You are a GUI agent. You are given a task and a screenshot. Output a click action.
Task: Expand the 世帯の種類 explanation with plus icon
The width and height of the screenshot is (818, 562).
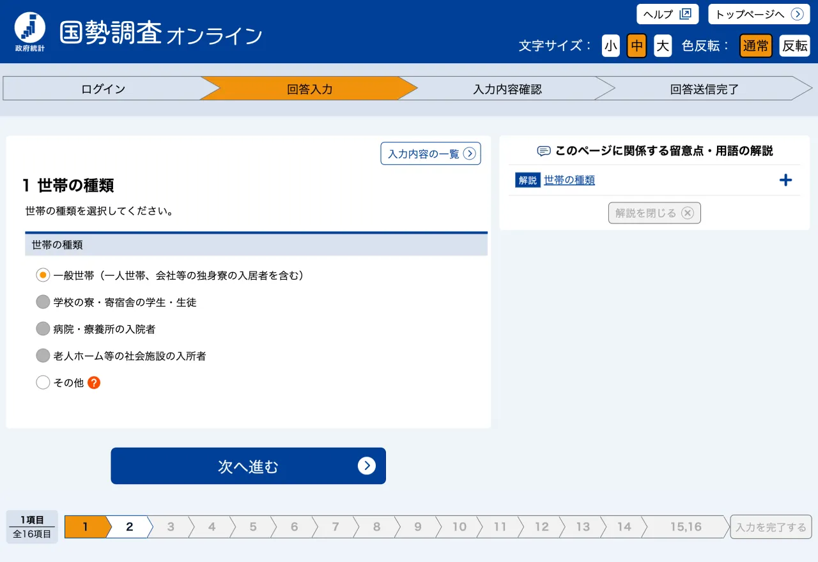[785, 180]
